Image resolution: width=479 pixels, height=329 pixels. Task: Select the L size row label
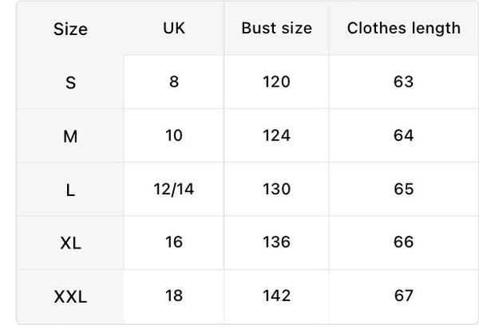pos(70,190)
